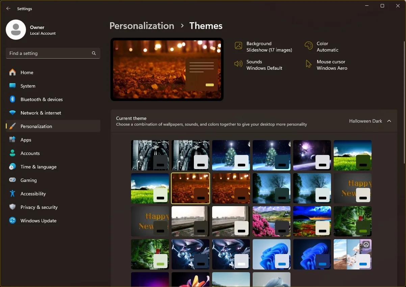Viewport: 406px width, 287px height.
Task: Click the large Halloween theme preview image
Action: 167,69
